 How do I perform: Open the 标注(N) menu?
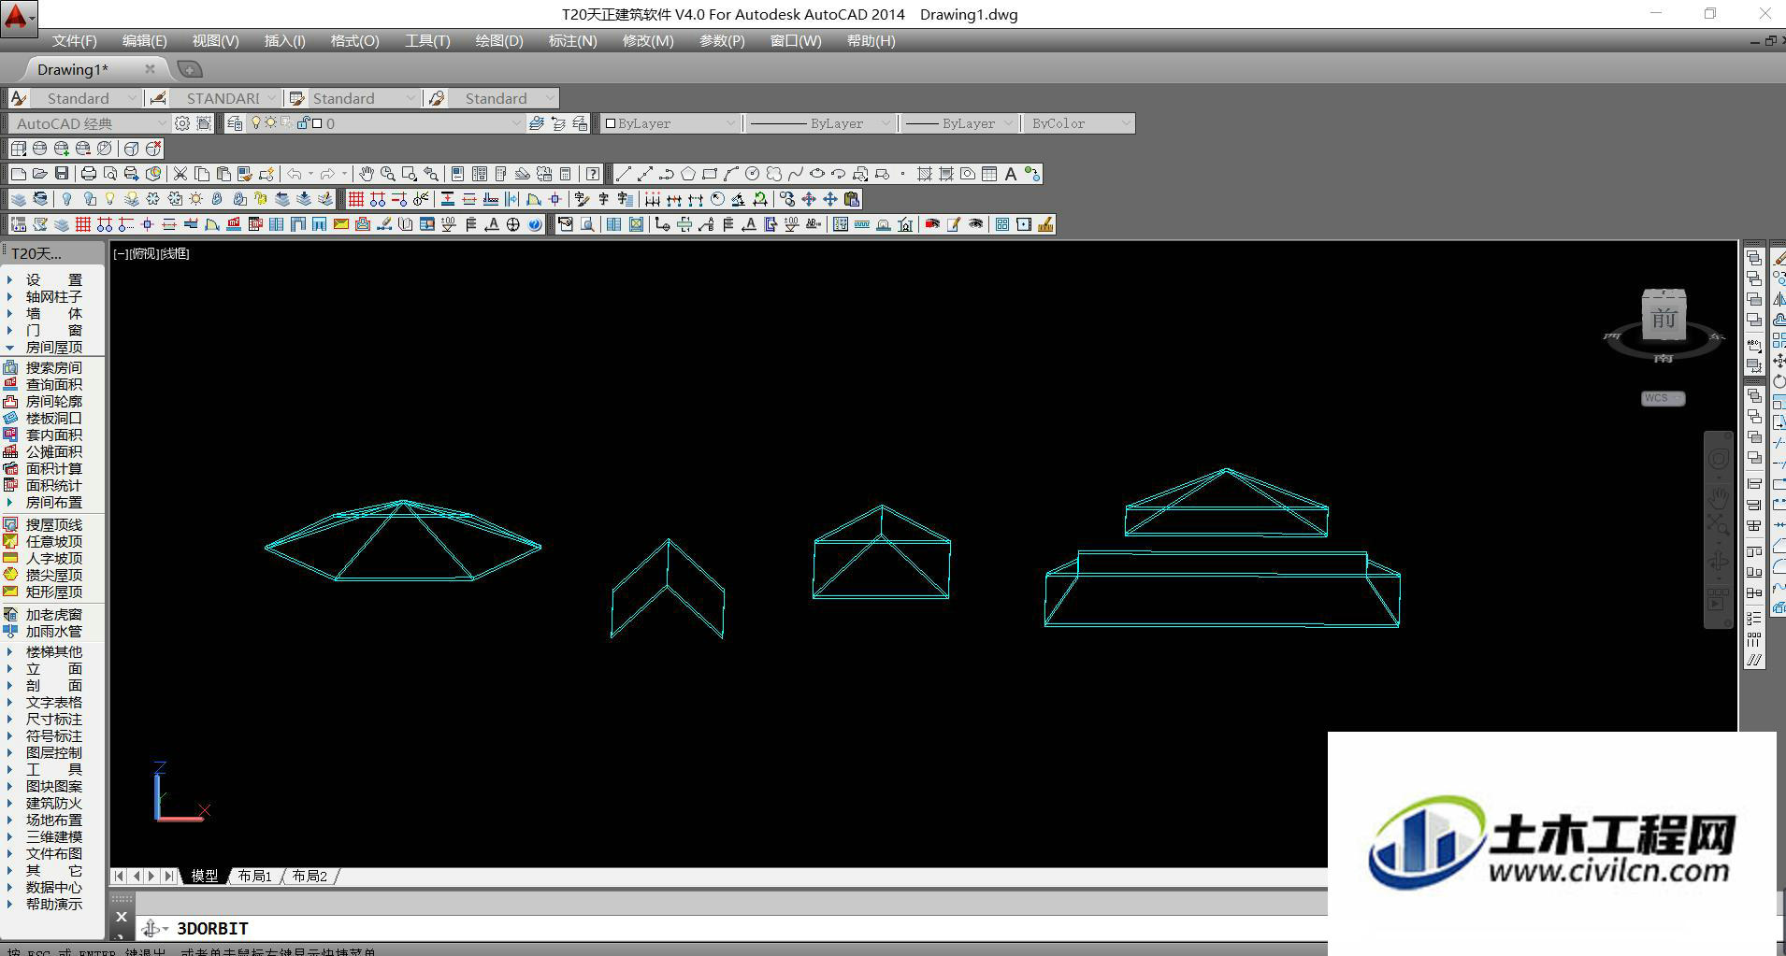572,41
